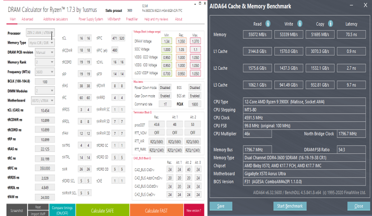Open the Memory Rank dropdown
The height and width of the screenshot is (216, 372).
pos(45,62)
